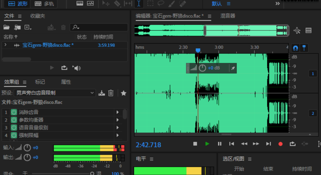Click the zoom navigator magnifier icon
The image size is (321, 175).
[297, 30]
